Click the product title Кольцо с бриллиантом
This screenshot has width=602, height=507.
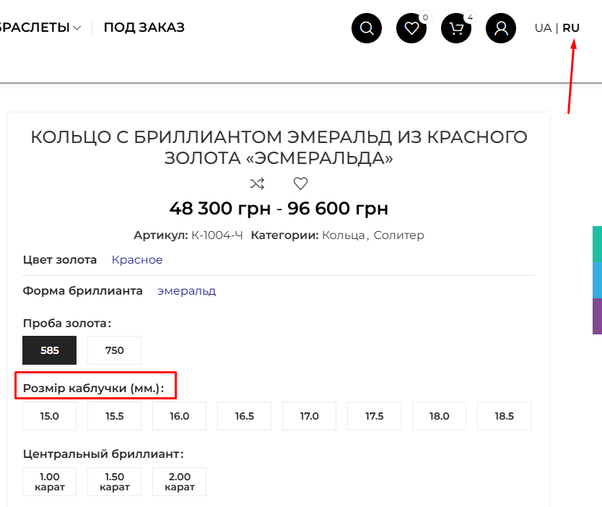click(x=279, y=147)
